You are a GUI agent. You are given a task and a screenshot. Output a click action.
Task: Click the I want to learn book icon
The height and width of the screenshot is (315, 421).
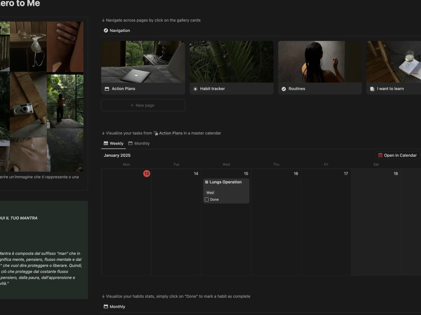pyautogui.click(x=372, y=89)
